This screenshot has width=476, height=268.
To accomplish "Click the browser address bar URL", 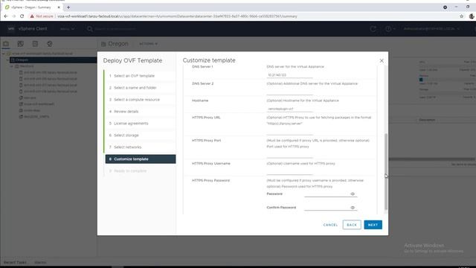I will [177, 16].
